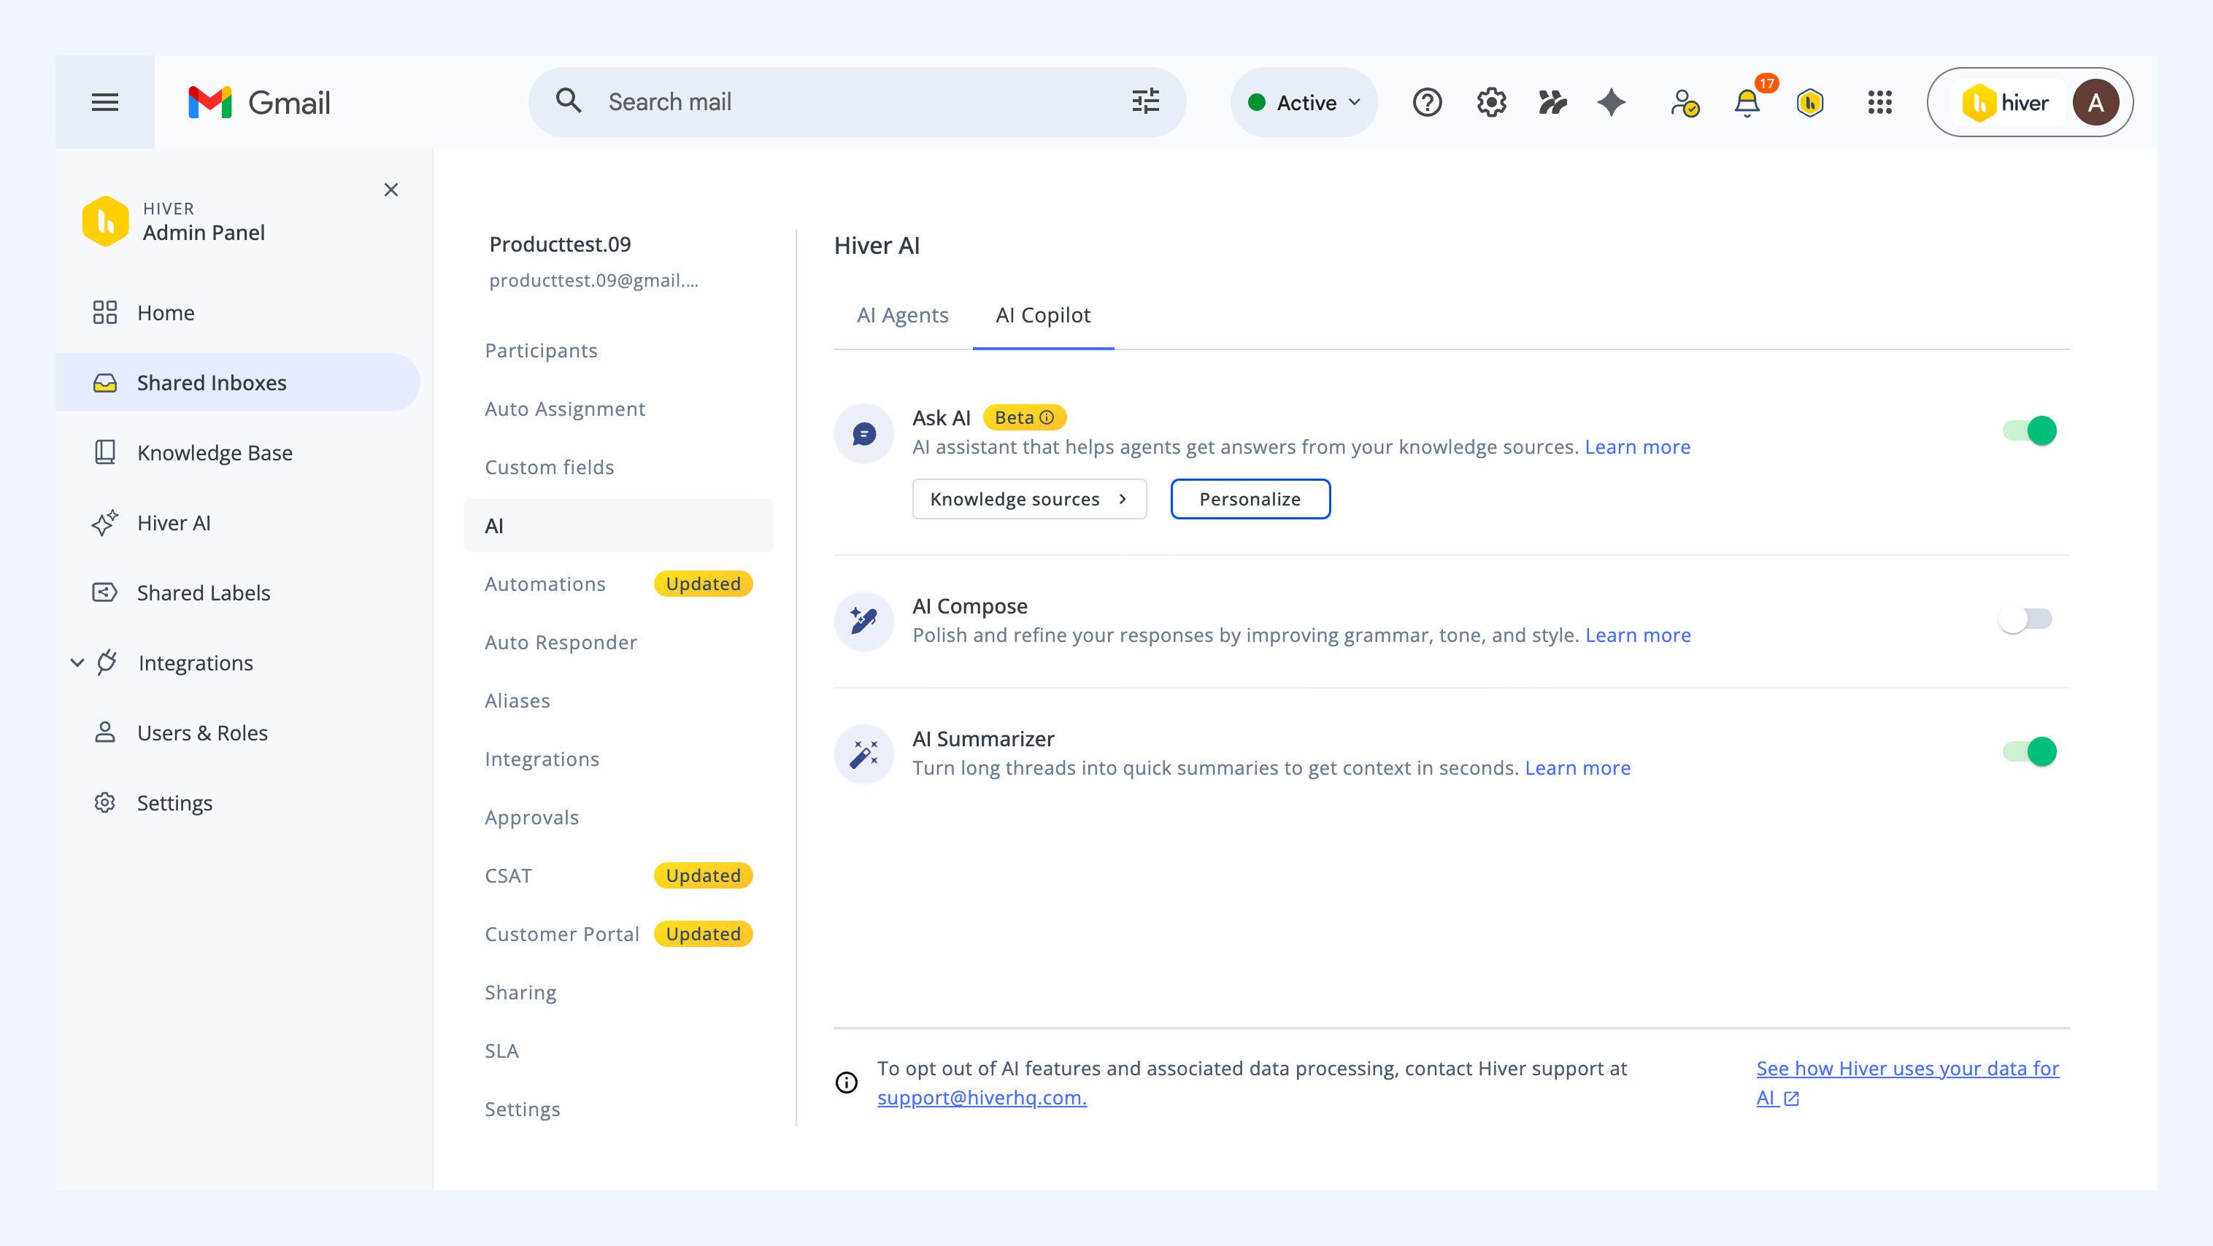Click the Gmail logo
Screen dimensions: 2213x1246
[x=258, y=102]
